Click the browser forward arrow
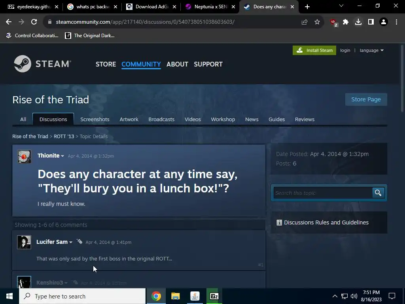405x304 pixels. point(21,22)
